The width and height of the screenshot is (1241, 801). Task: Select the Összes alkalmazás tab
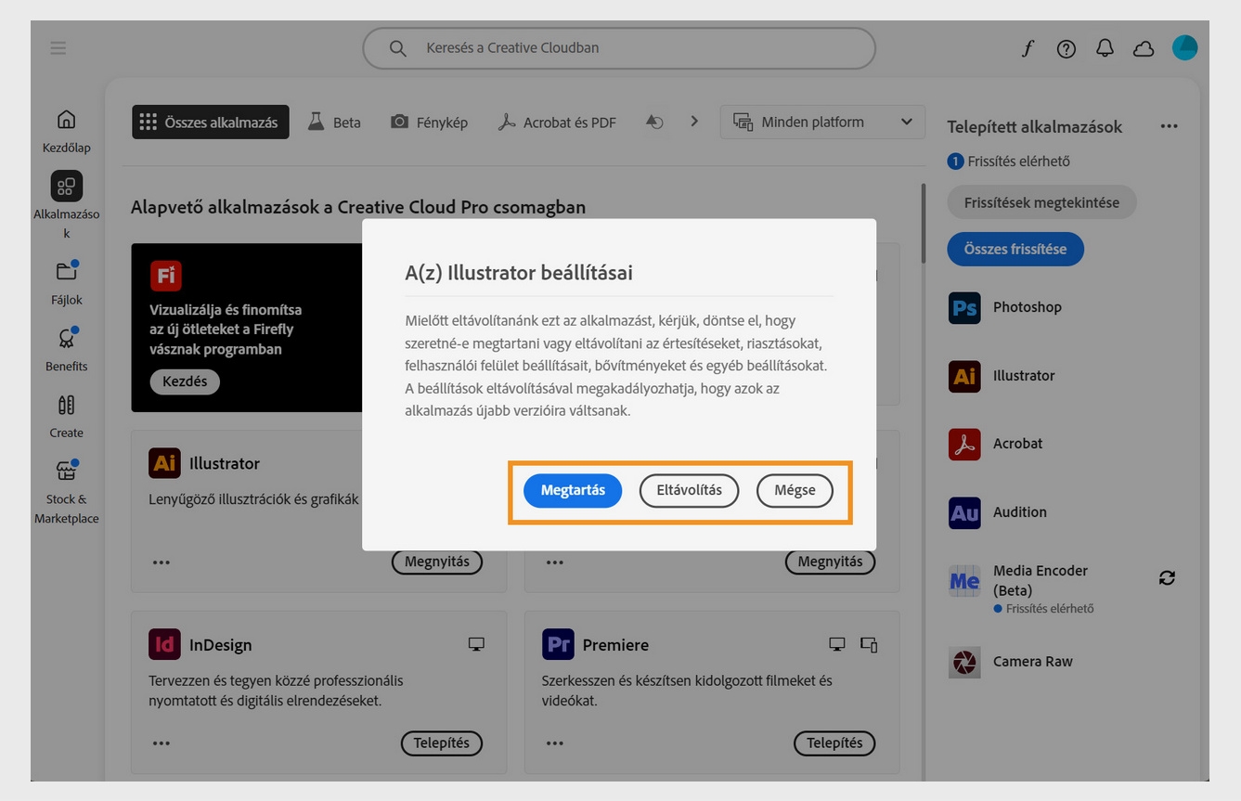click(210, 122)
